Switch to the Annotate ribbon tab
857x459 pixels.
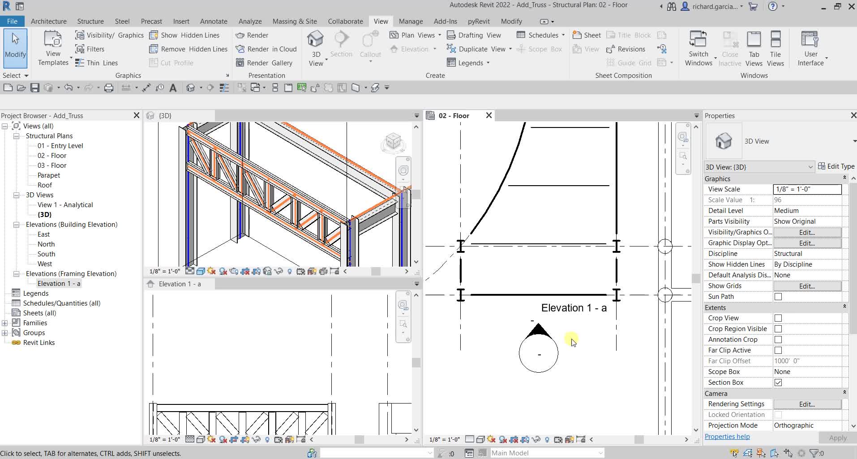pos(214,21)
